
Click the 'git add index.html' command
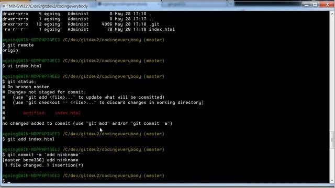coord(28,139)
